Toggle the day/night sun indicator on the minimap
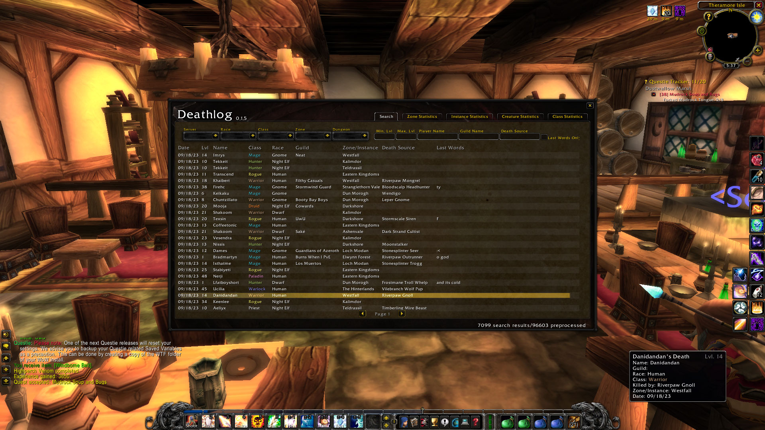The height and width of the screenshot is (430, 765). (x=756, y=17)
